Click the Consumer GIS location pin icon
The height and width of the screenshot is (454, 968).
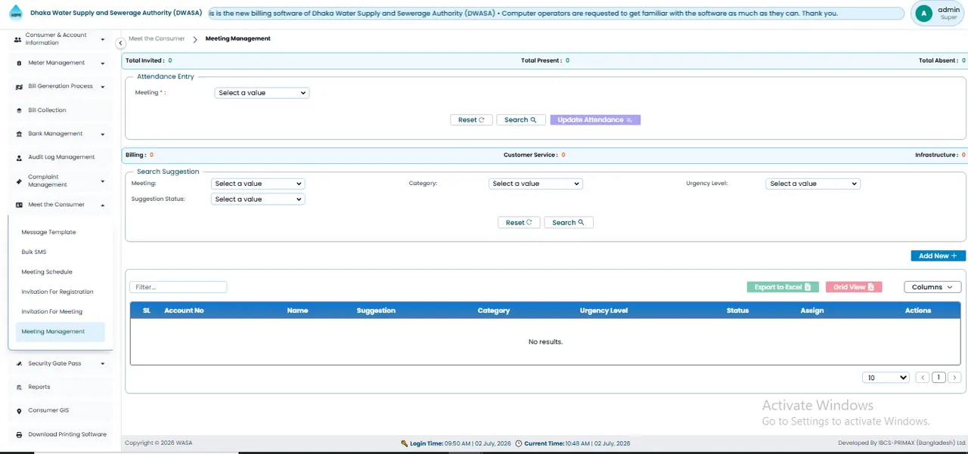(19, 411)
